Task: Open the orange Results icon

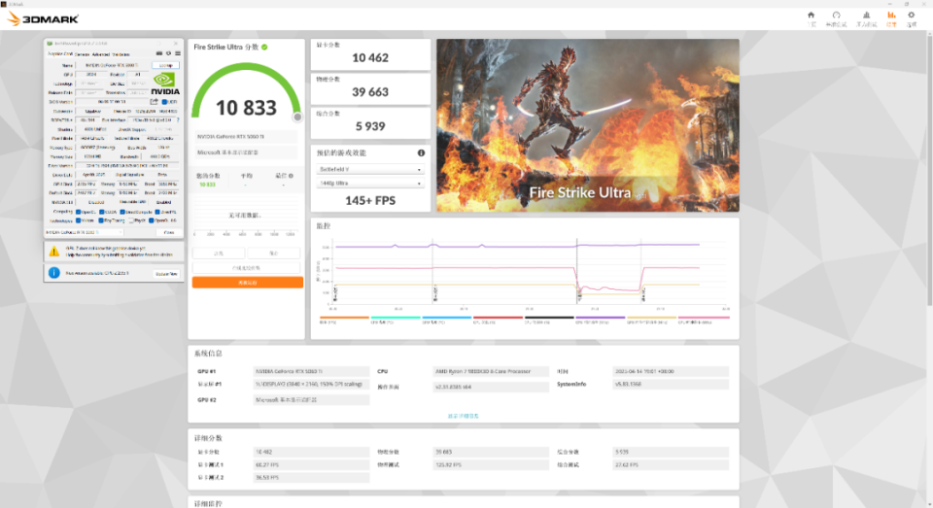Action: click(891, 15)
